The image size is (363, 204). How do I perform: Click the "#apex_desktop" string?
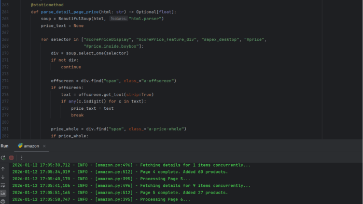220,39
